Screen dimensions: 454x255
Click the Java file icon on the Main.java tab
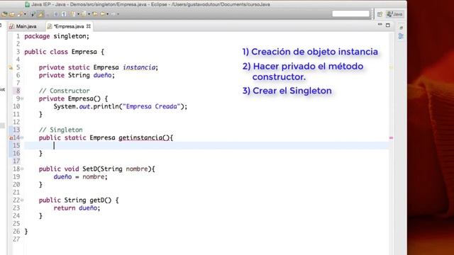11,26
